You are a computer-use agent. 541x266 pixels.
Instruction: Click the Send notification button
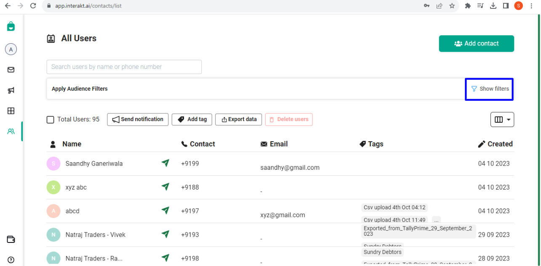coord(138,119)
